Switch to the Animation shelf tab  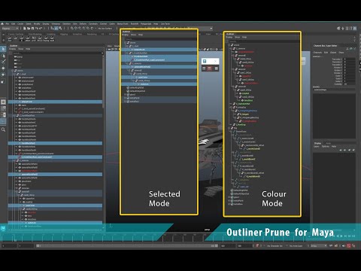(x=77, y=34)
